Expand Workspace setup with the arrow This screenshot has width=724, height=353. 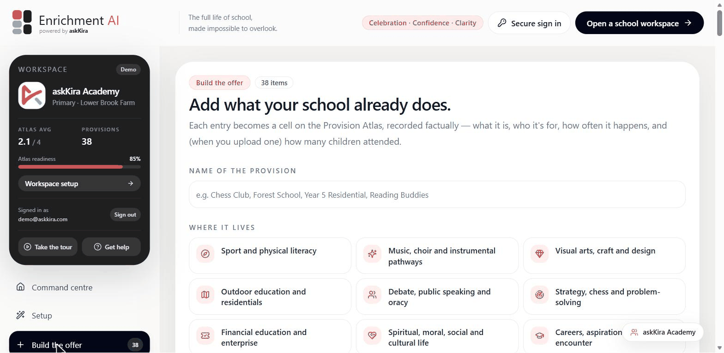79,183
